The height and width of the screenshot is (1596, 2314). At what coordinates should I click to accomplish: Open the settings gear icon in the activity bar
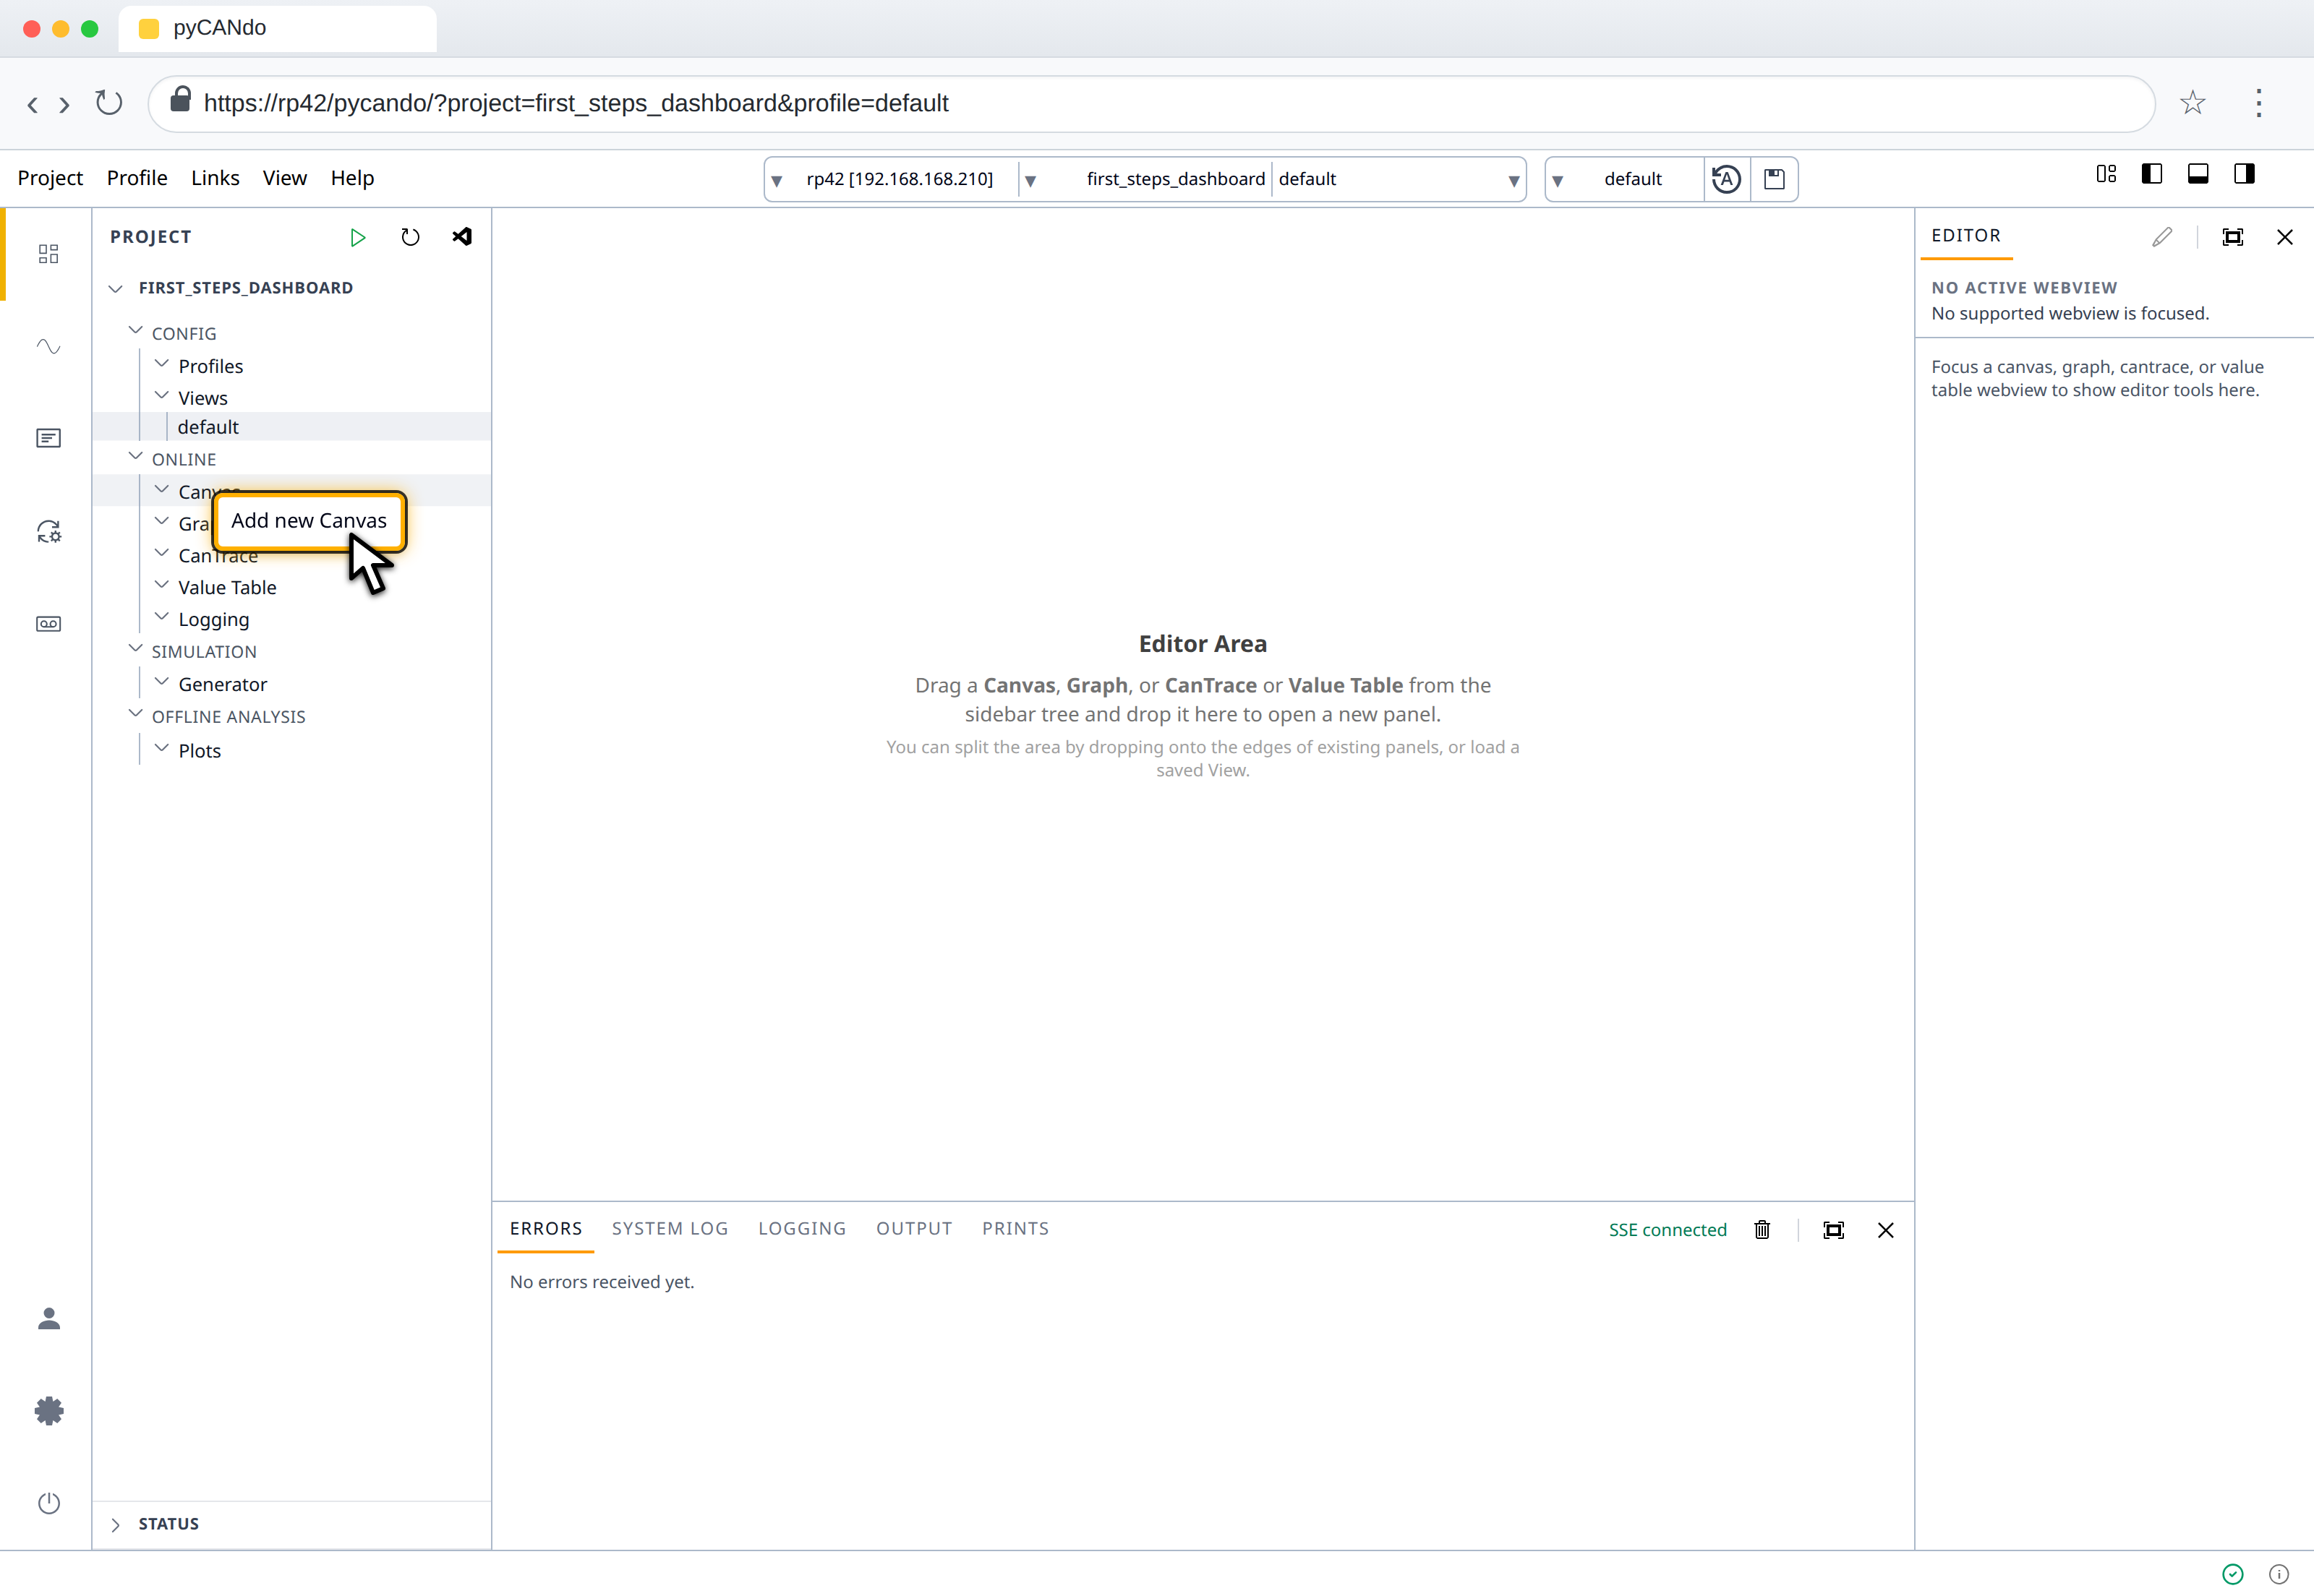pos(48,1411)
